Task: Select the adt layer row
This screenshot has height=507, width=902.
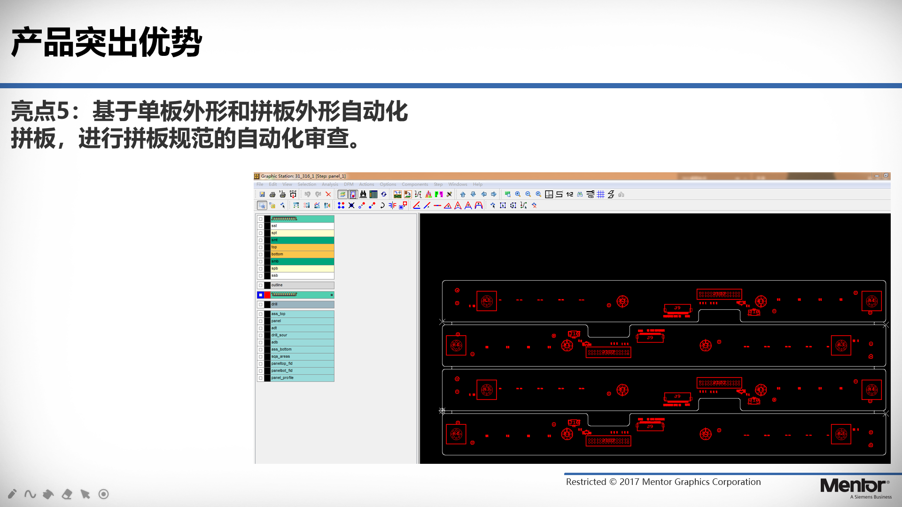Action: pyautogui.click(x=302, y=328)
